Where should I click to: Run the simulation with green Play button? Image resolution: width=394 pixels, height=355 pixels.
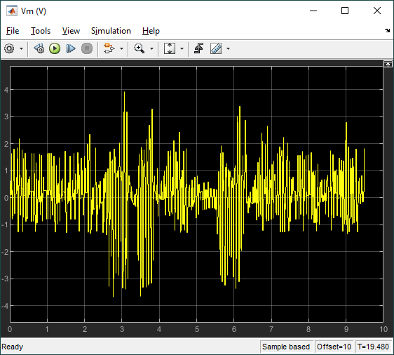point(55,48)
